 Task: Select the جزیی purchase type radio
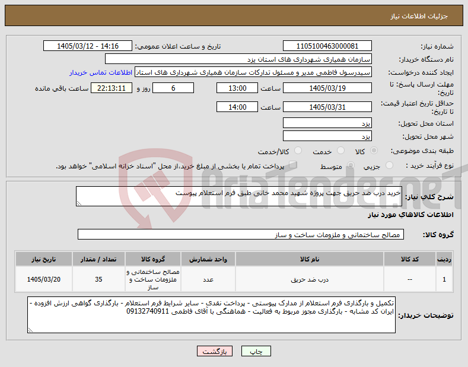389,165
